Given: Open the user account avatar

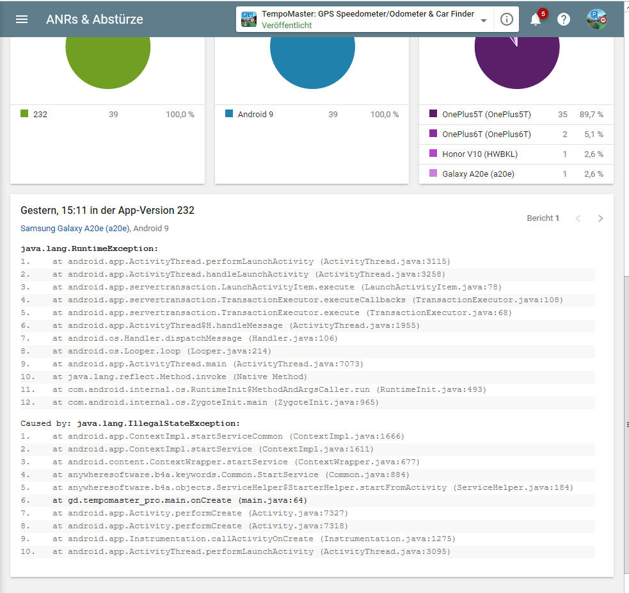Looking at the screenshot, I should [596, 19].
